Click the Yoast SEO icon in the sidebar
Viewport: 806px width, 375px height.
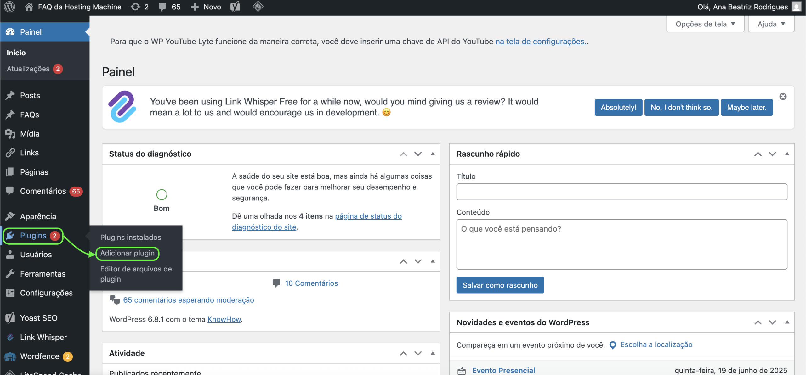pos(10,318)
